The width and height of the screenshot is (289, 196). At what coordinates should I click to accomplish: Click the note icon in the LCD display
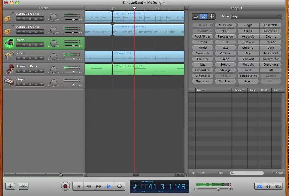(x=135, y=186)
